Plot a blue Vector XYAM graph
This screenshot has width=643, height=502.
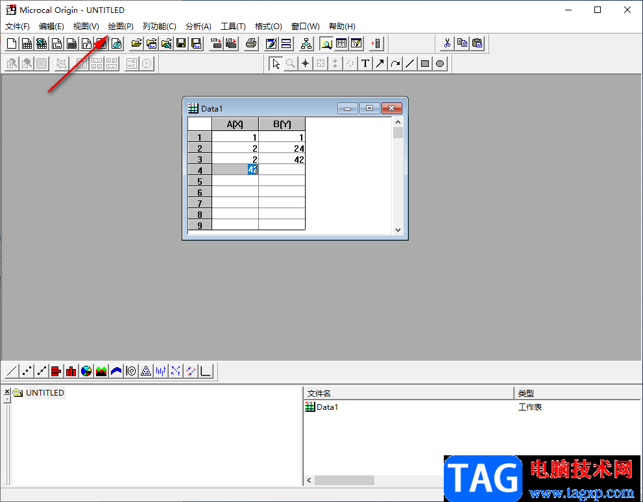[x=176, y=371]
